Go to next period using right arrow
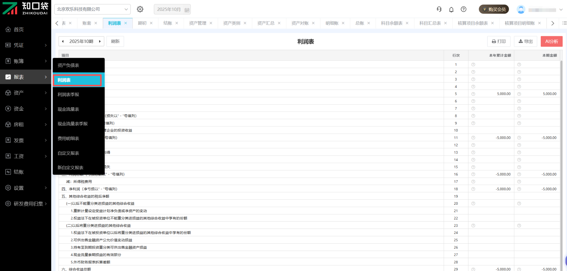This screenshot has width=567, height=271. (100, 42)
